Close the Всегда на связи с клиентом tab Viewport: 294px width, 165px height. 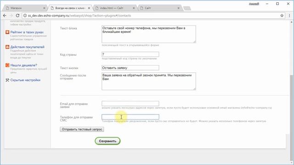coord(89,8)
